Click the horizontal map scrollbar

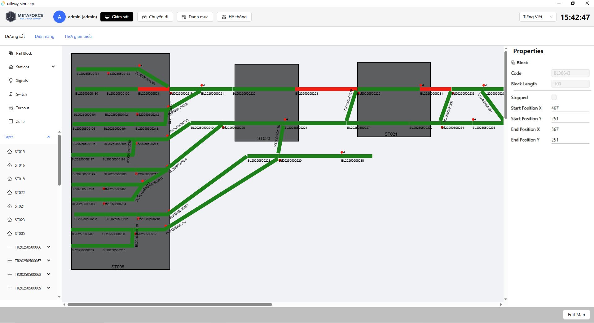[170, 304]
